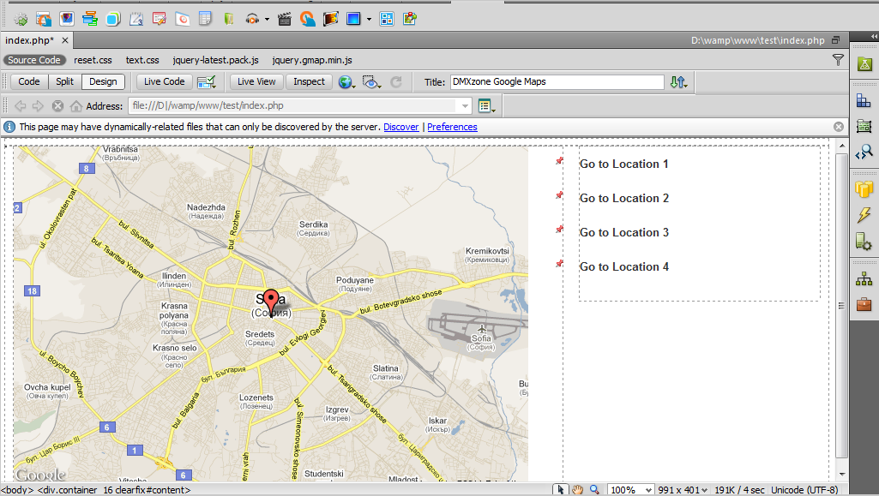Open dropdown arrow beside blue gradient square
The height and width of the screenshot is (496, 879).
[369, 19]
